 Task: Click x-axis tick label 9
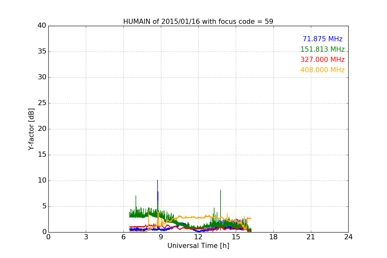click(x=161, y=237)
